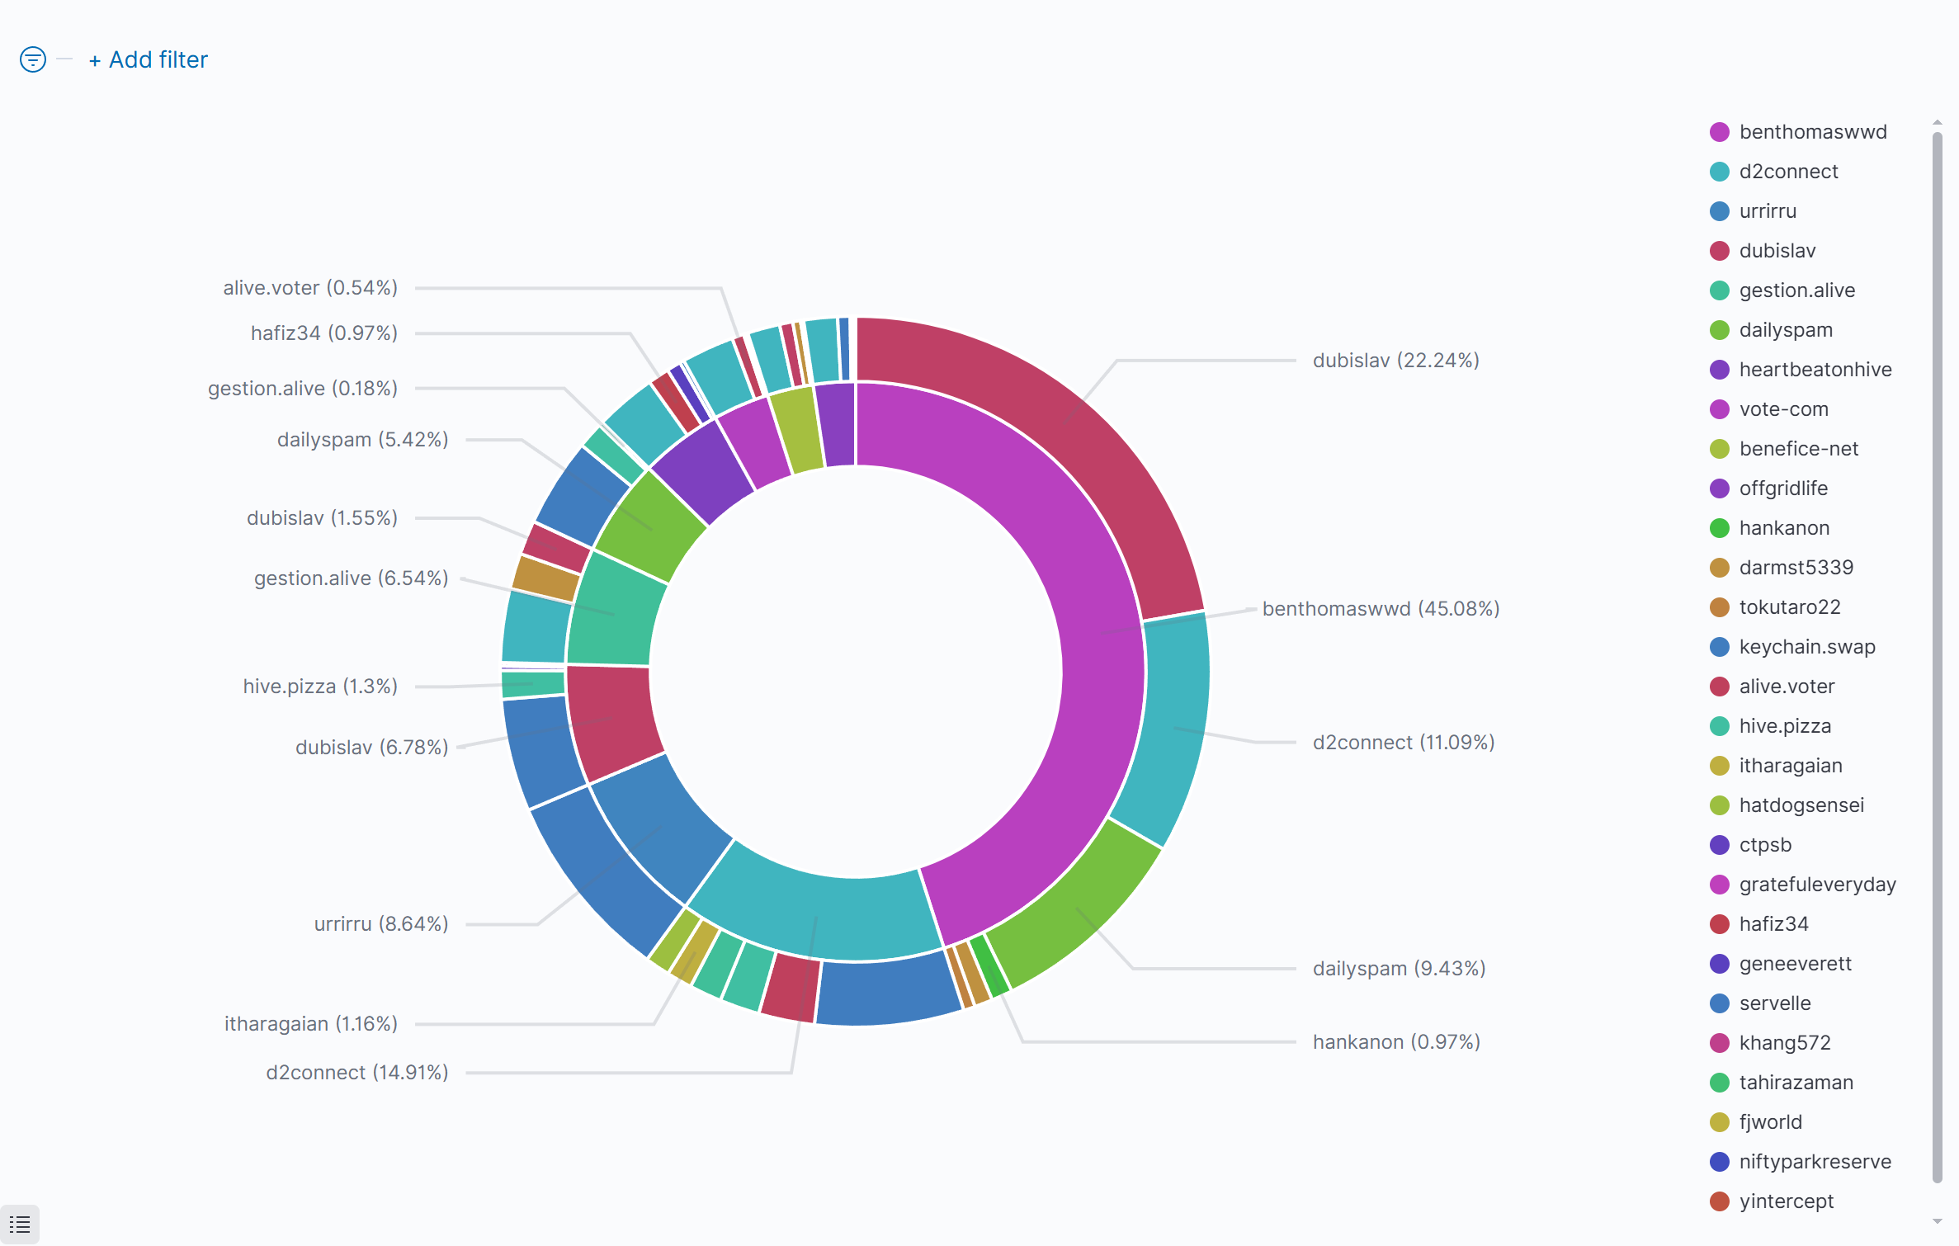Click the hive.pizza legend color dot
The height and width of the screenshot is (1246, 1959).
(1719, 726)
